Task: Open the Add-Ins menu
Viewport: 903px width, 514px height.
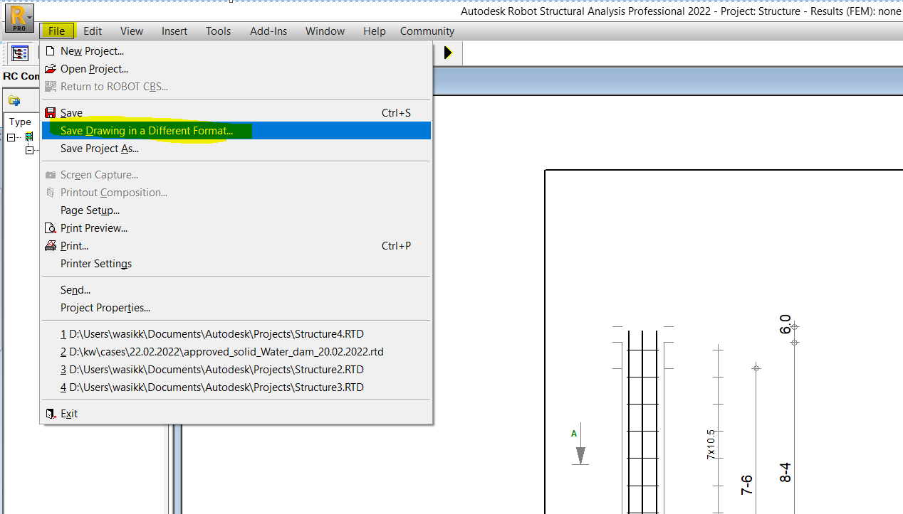Action: pos(268,31)
